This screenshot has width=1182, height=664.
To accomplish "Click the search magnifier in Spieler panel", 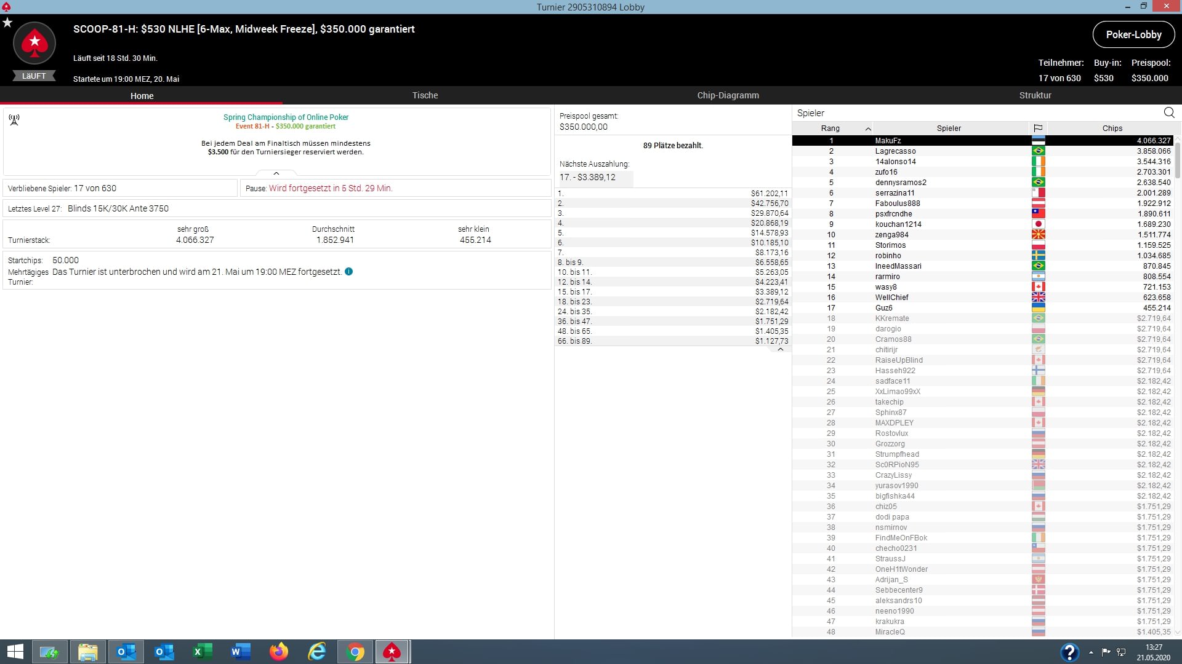I will pyautogui.click(x=1168, y=113).
